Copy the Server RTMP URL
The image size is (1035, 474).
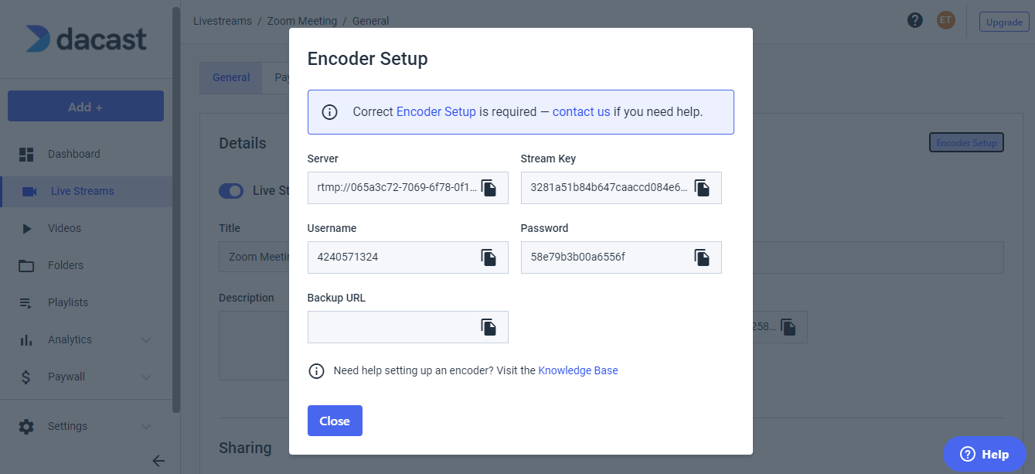(x=489, y=188)
